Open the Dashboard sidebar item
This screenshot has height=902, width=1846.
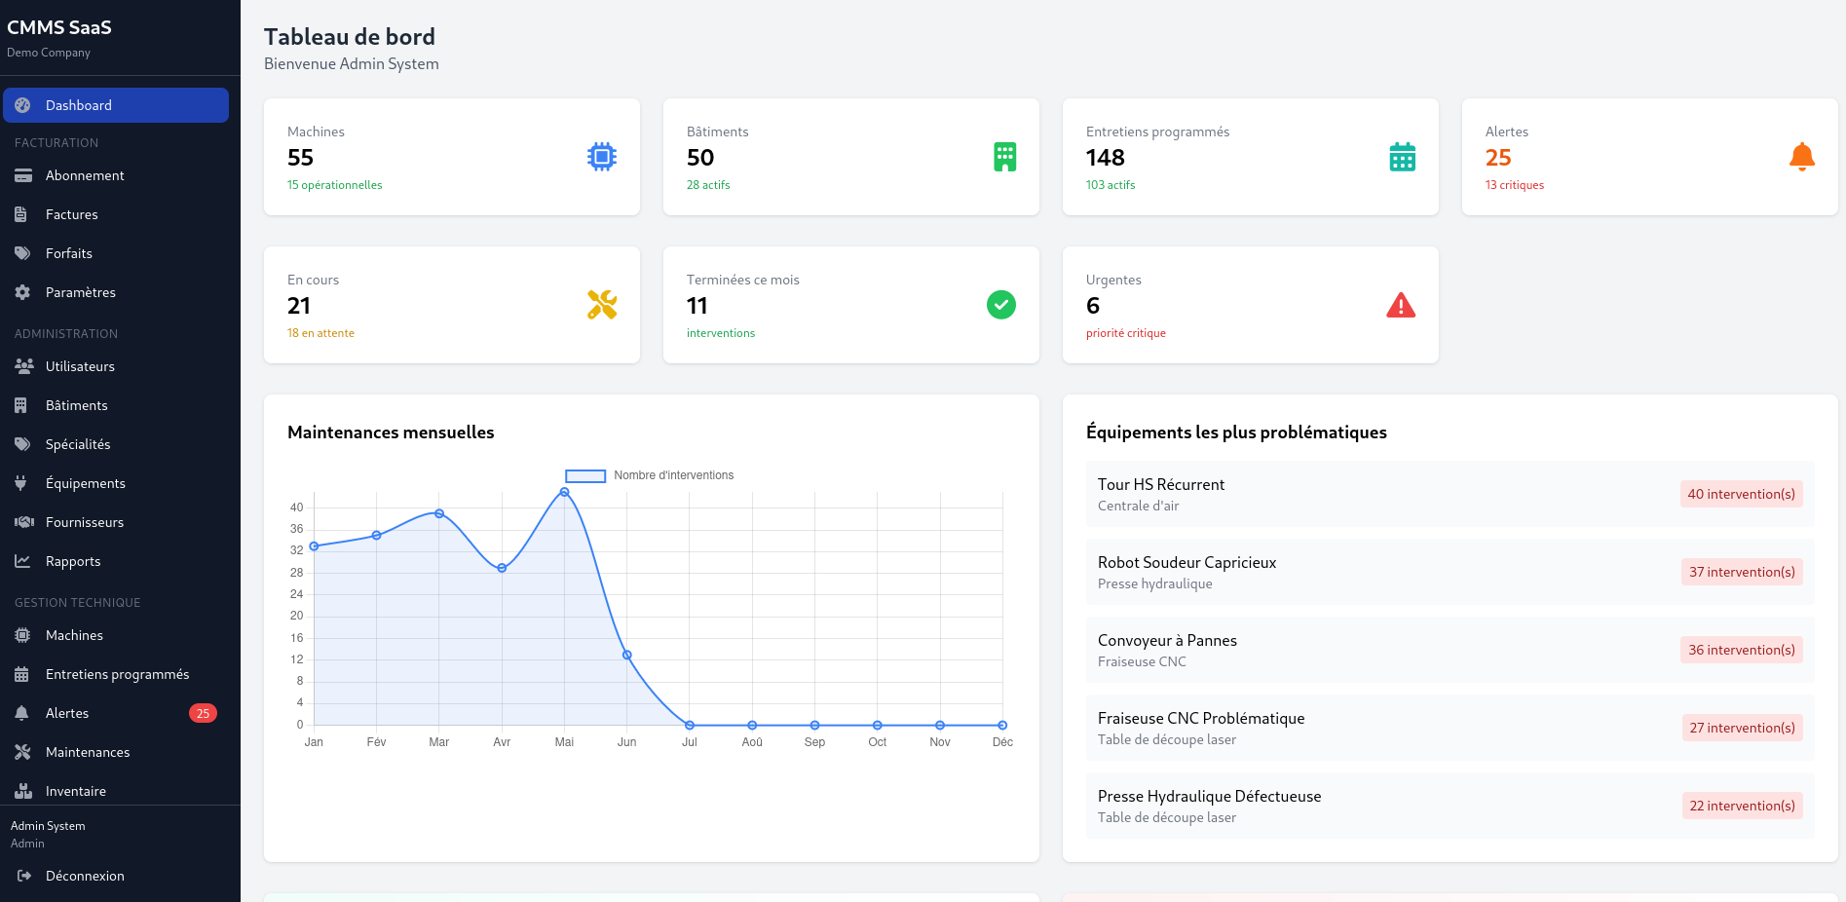116,105
